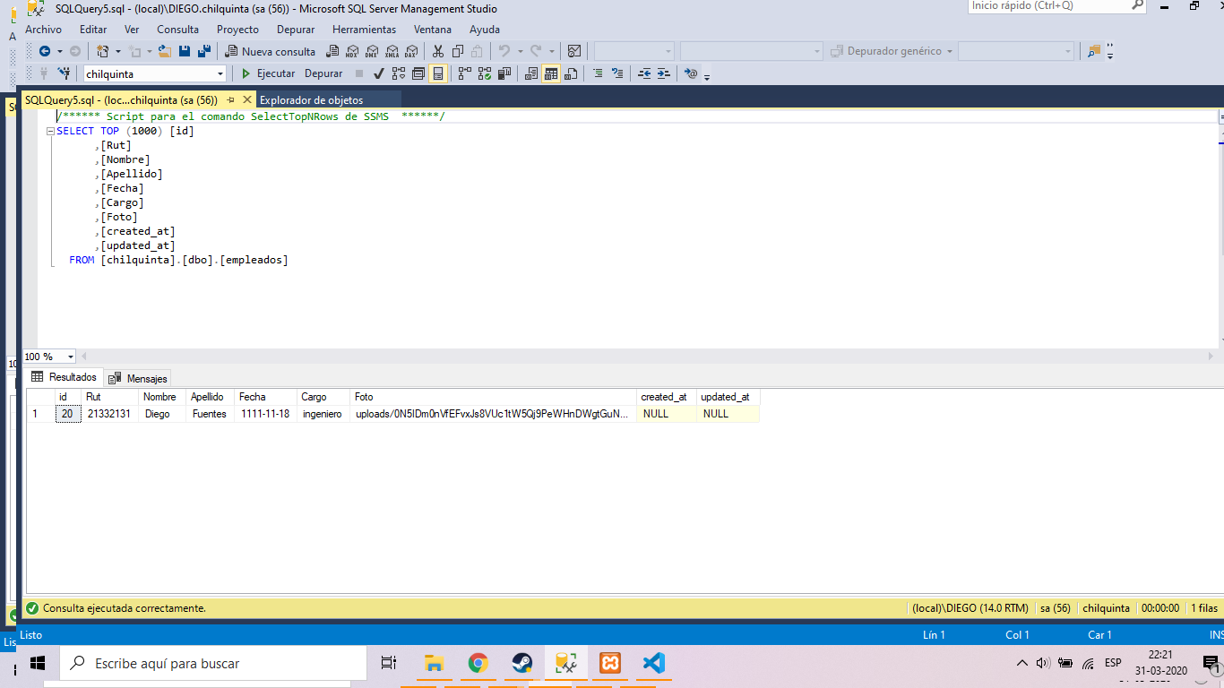Open the 100 % zoom dropdown
This screenshot has width=1224, height=688.
[71, 357]
